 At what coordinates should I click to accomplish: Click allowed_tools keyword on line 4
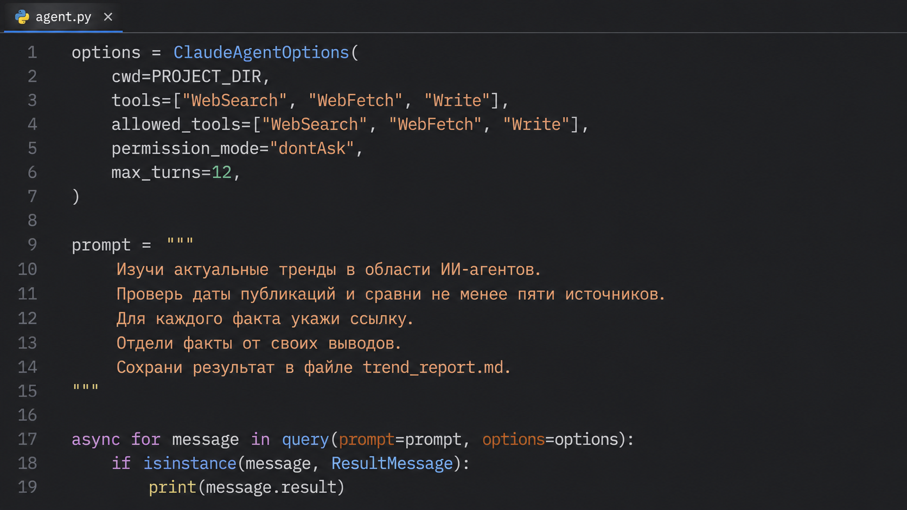(176, 125)
